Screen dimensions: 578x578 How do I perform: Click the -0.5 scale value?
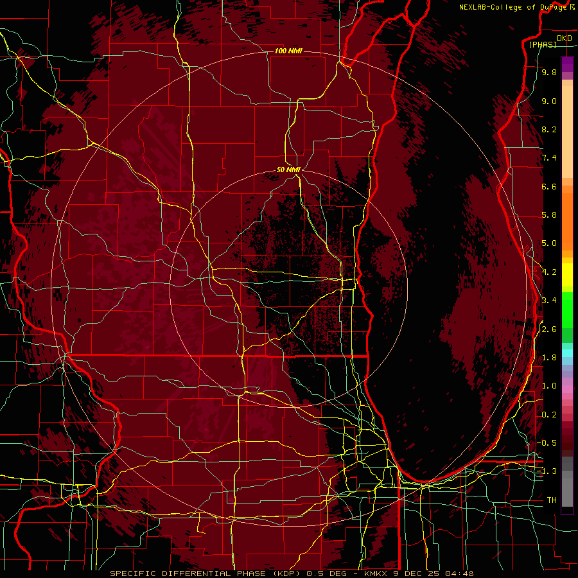pyautogui.click(x=547, y=443)
